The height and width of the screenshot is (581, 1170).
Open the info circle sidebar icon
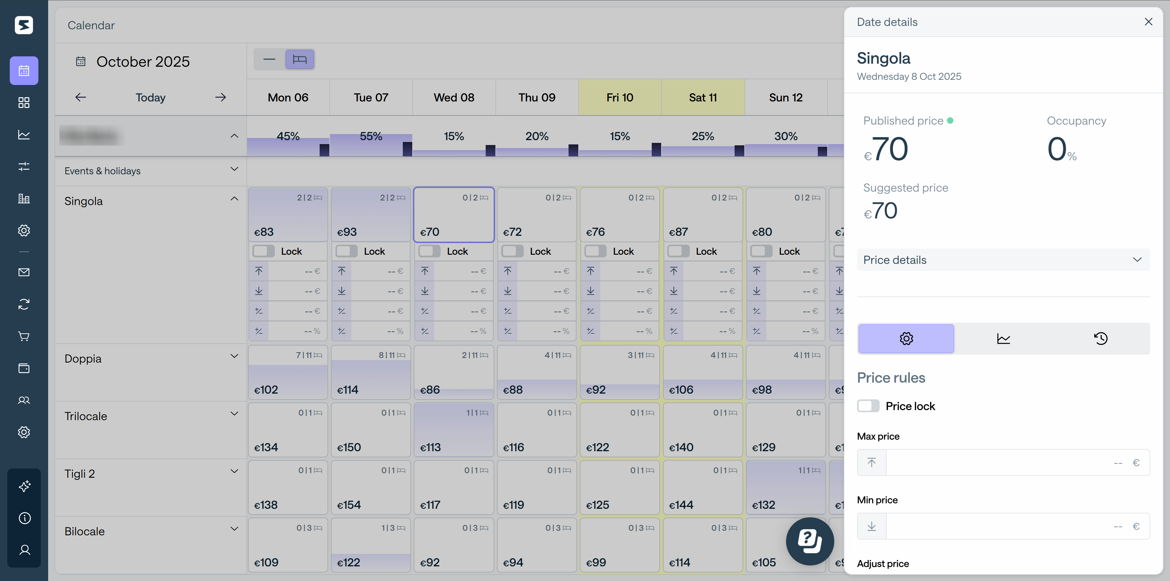point(24,518)
